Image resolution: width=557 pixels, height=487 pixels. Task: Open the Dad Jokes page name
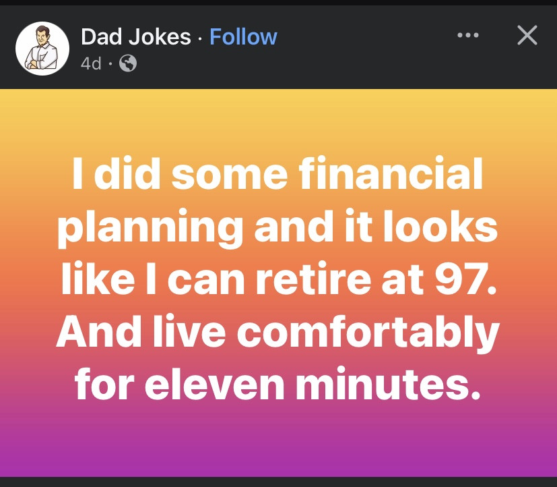tap(135, 36)
